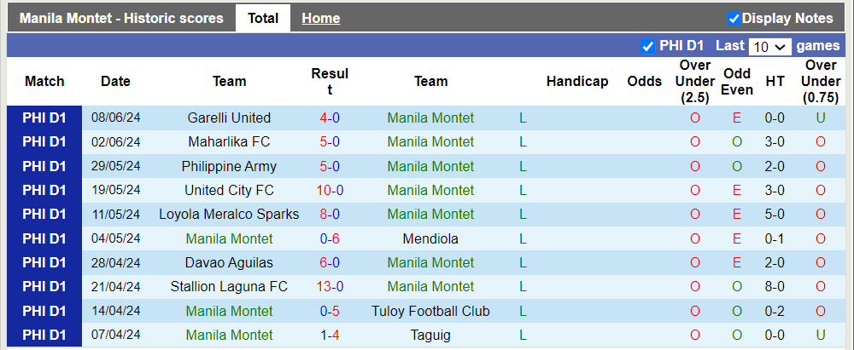Viewport: 854px width, 350px height.
Task: Toggle the Display Notes checkbox
Action: [734, 19]
